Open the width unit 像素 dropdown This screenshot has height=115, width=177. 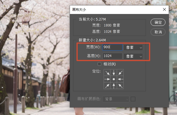click(x=133, y=47)
